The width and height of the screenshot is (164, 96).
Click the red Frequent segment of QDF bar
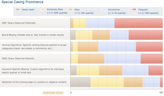[x=139, y=23]
